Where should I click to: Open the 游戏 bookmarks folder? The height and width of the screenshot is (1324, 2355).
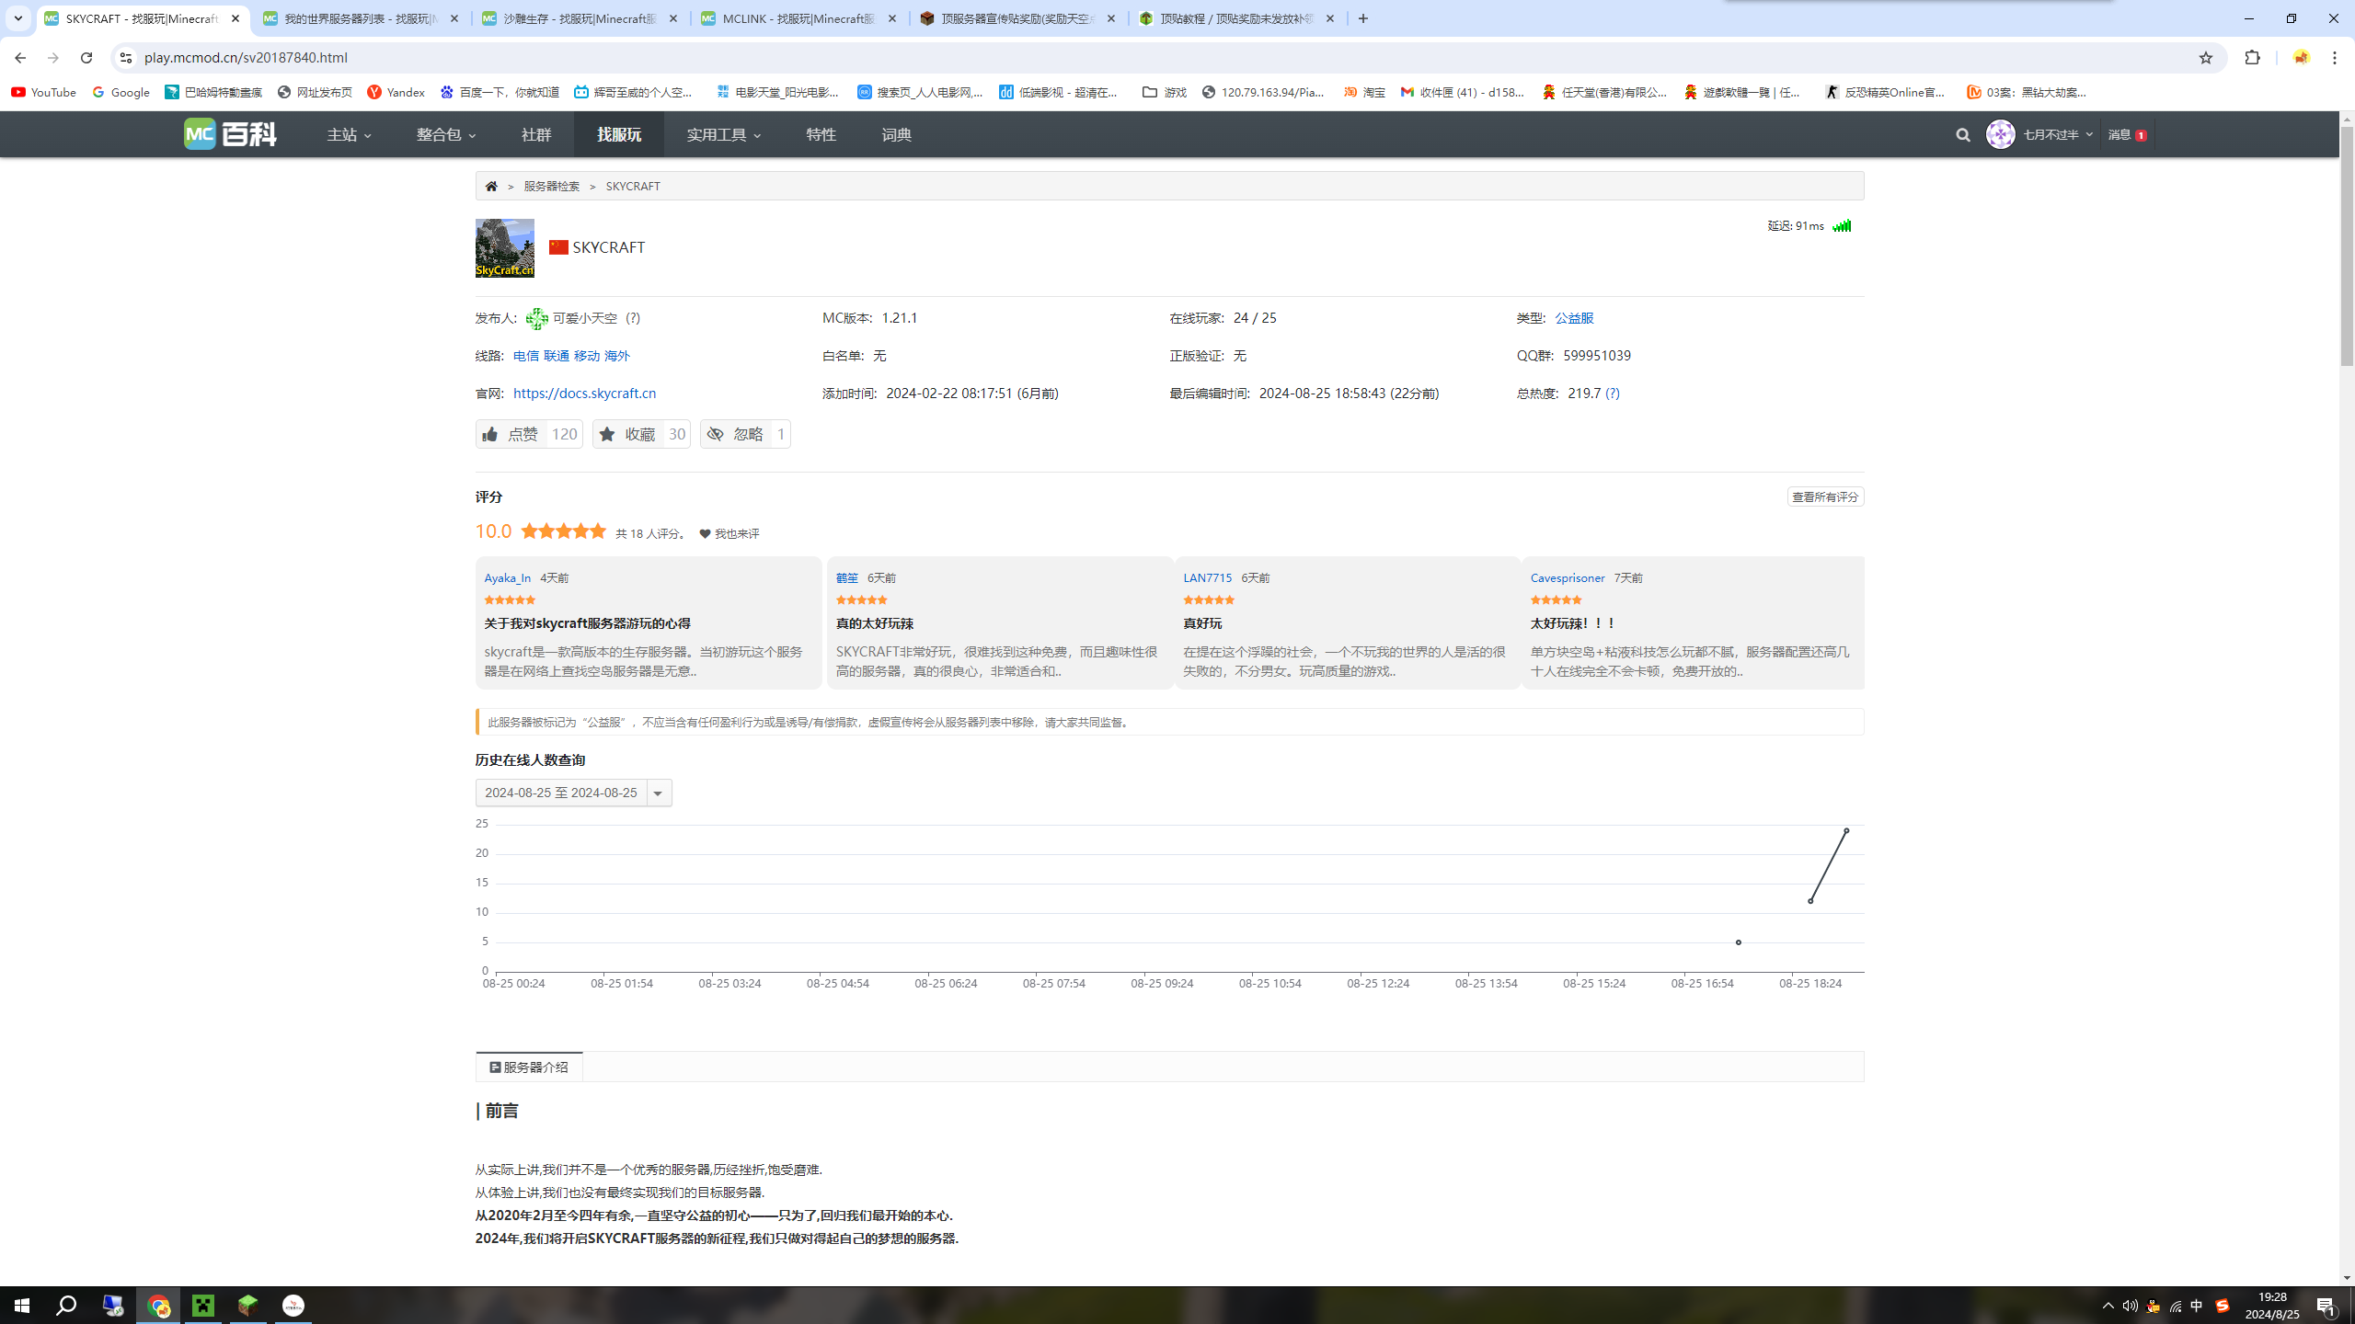pyautogui.click(x=1165, y=92)
